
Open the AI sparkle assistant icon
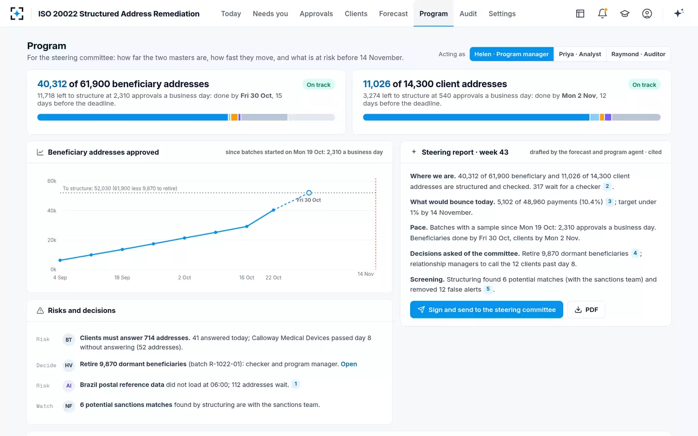pos(679,13)
